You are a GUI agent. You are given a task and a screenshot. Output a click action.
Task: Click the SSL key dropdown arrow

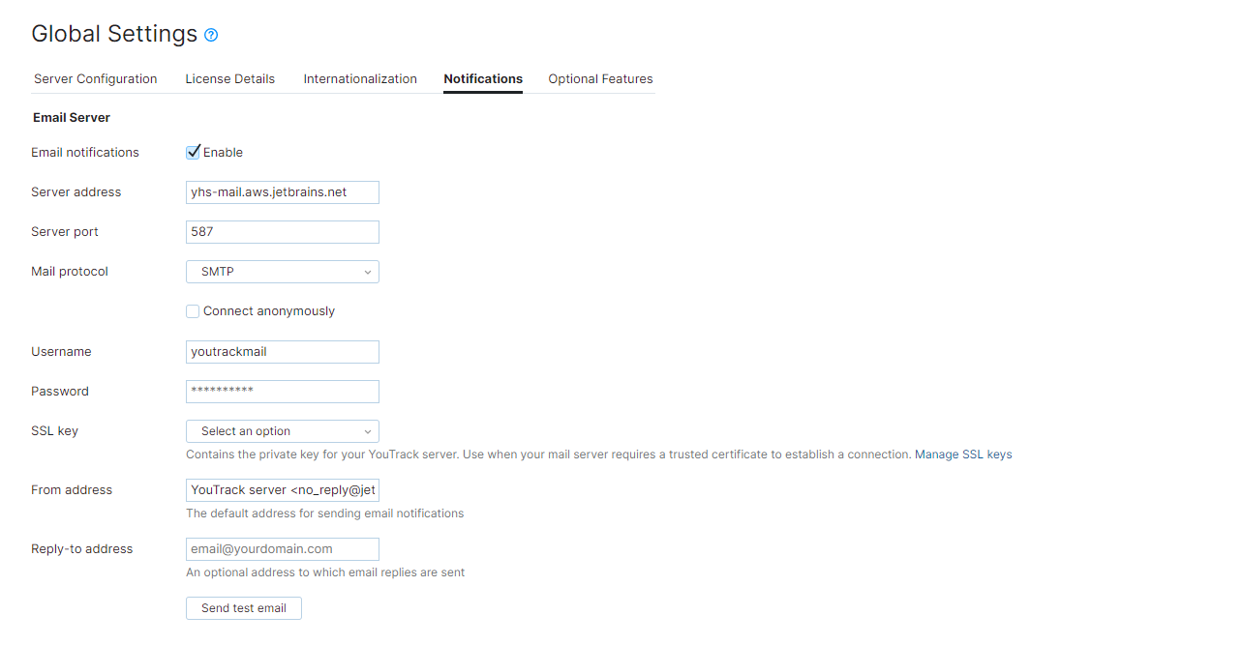367,430
